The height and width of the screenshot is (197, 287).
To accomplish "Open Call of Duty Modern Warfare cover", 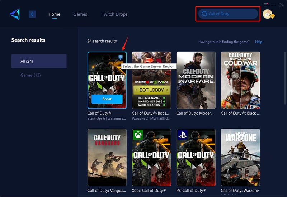I will click(x=196, y=80).
